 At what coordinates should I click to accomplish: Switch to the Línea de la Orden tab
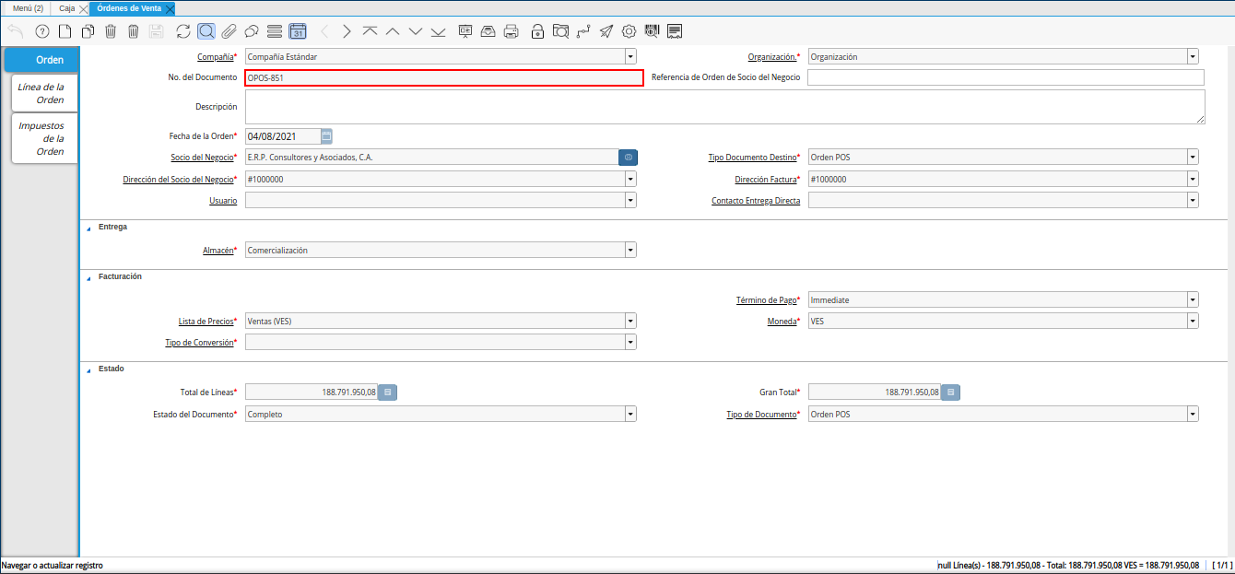click(x=42, y=93)
